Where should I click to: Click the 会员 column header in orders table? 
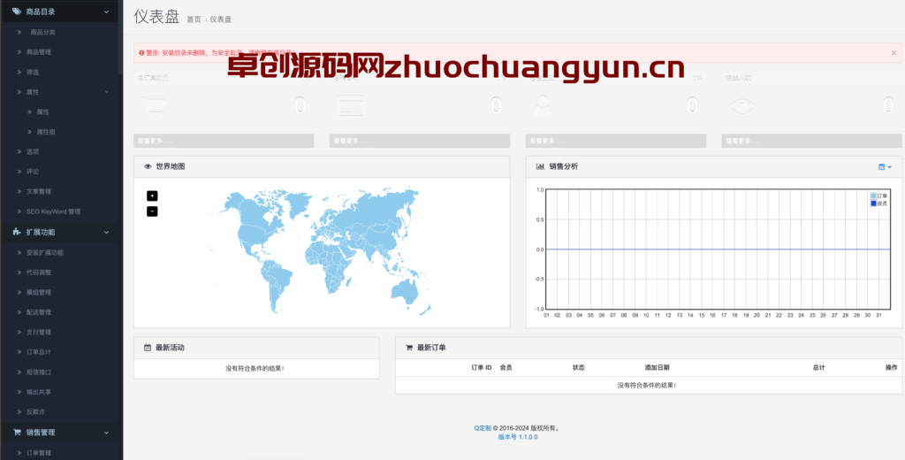pos(506,367)
